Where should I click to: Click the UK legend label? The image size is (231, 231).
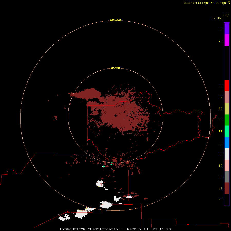[x=220, y=40]
